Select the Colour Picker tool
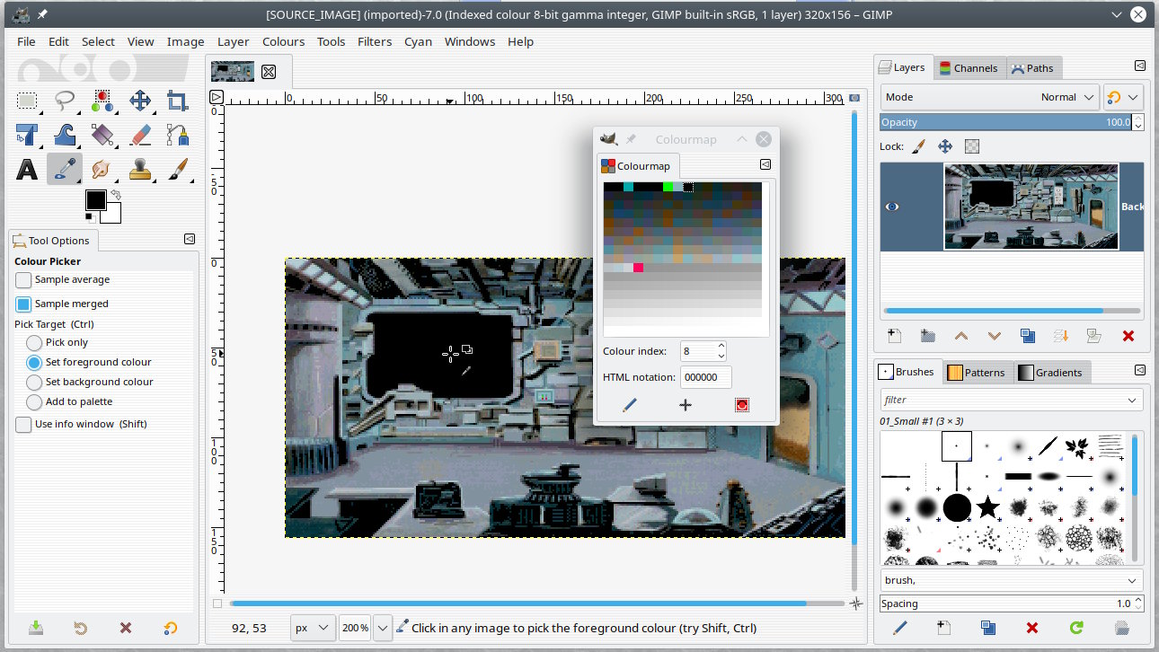1159x652 pixels. pyautogui.click(x=65, y=169)
